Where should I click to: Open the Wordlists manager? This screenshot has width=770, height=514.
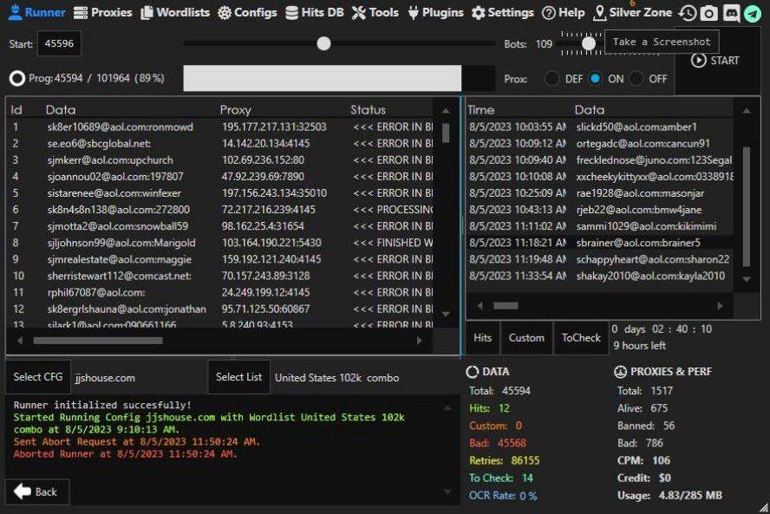pyautogui.click(x=175, y=12)
